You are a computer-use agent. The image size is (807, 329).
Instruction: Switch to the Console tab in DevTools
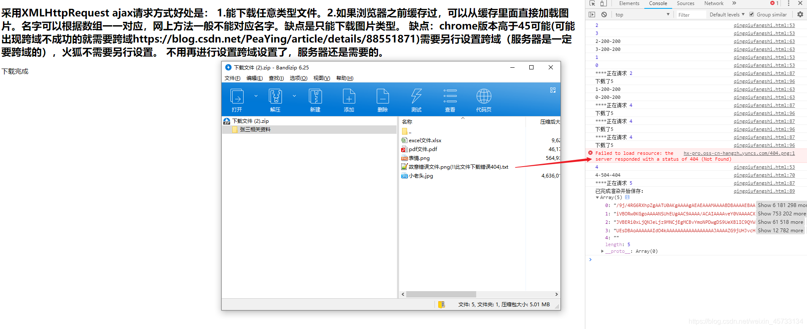coord(658,3)
